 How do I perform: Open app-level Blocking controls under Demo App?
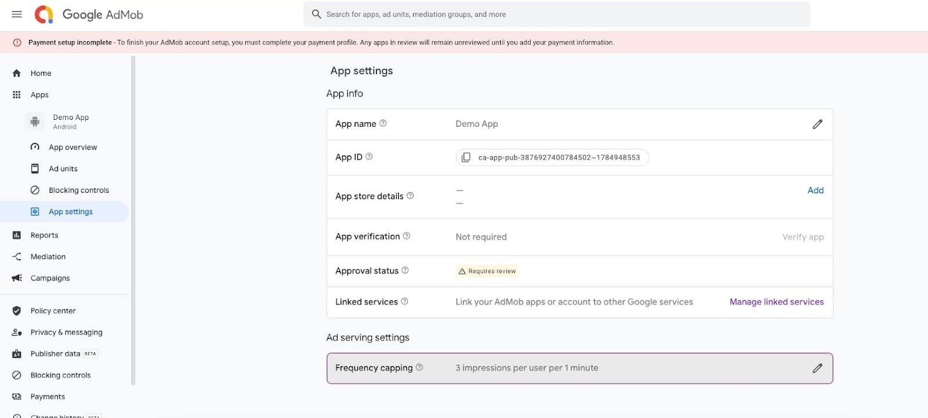(x=79, y=190)
